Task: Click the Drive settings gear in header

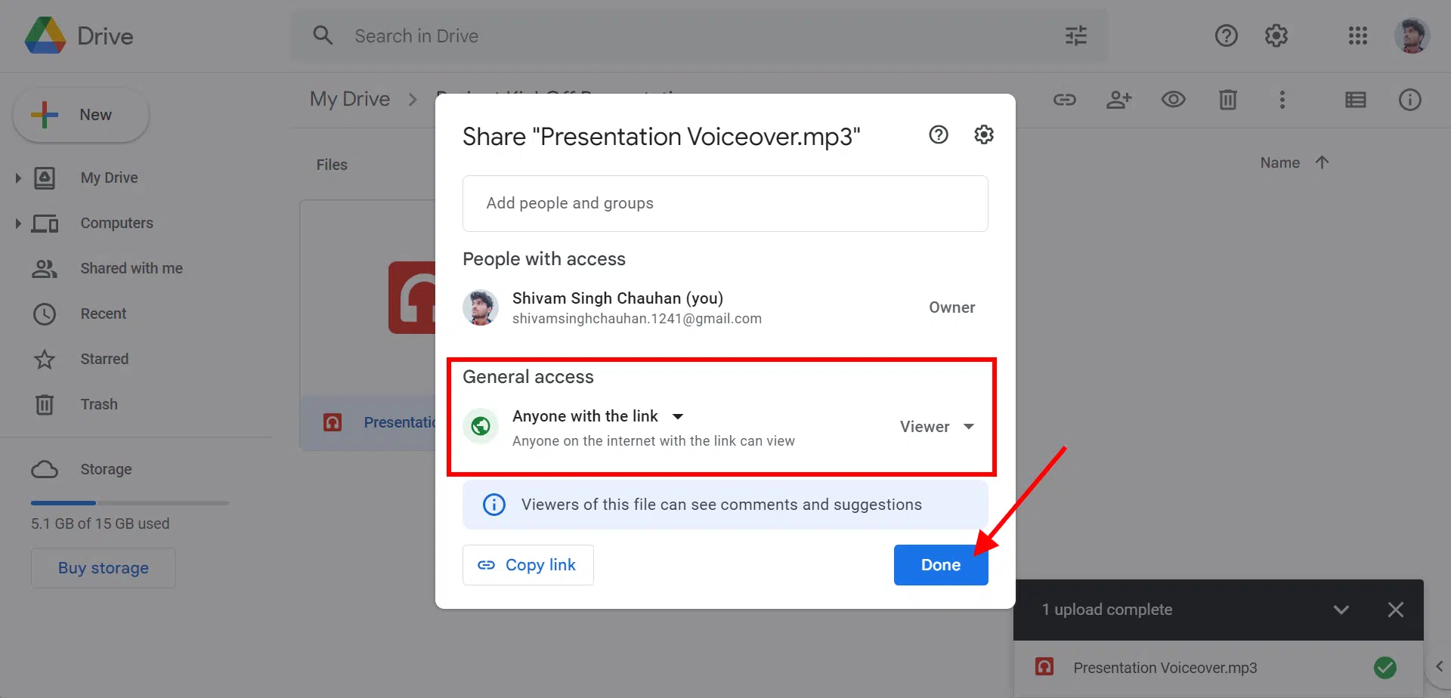Action: coord(1276,36)
